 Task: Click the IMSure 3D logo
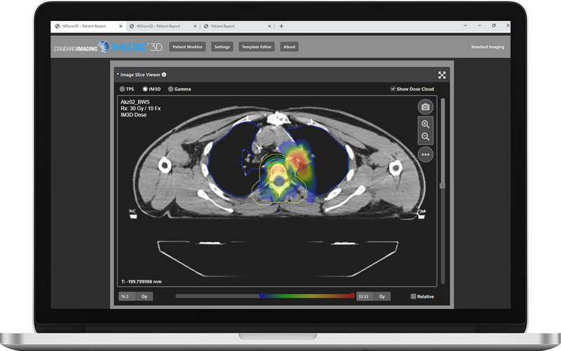tap(133, 47)
